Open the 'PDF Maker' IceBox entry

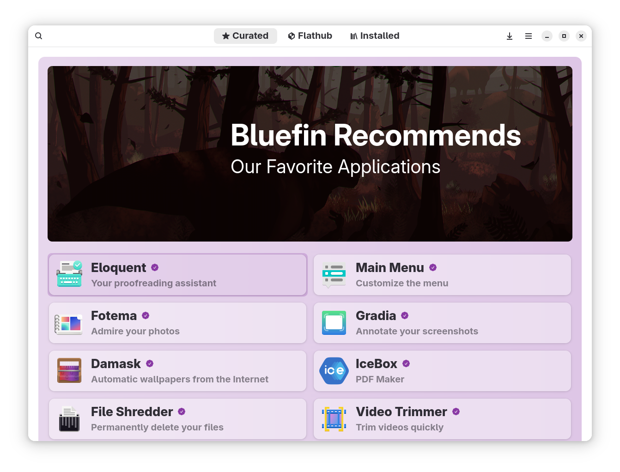[x=380, y=379]
